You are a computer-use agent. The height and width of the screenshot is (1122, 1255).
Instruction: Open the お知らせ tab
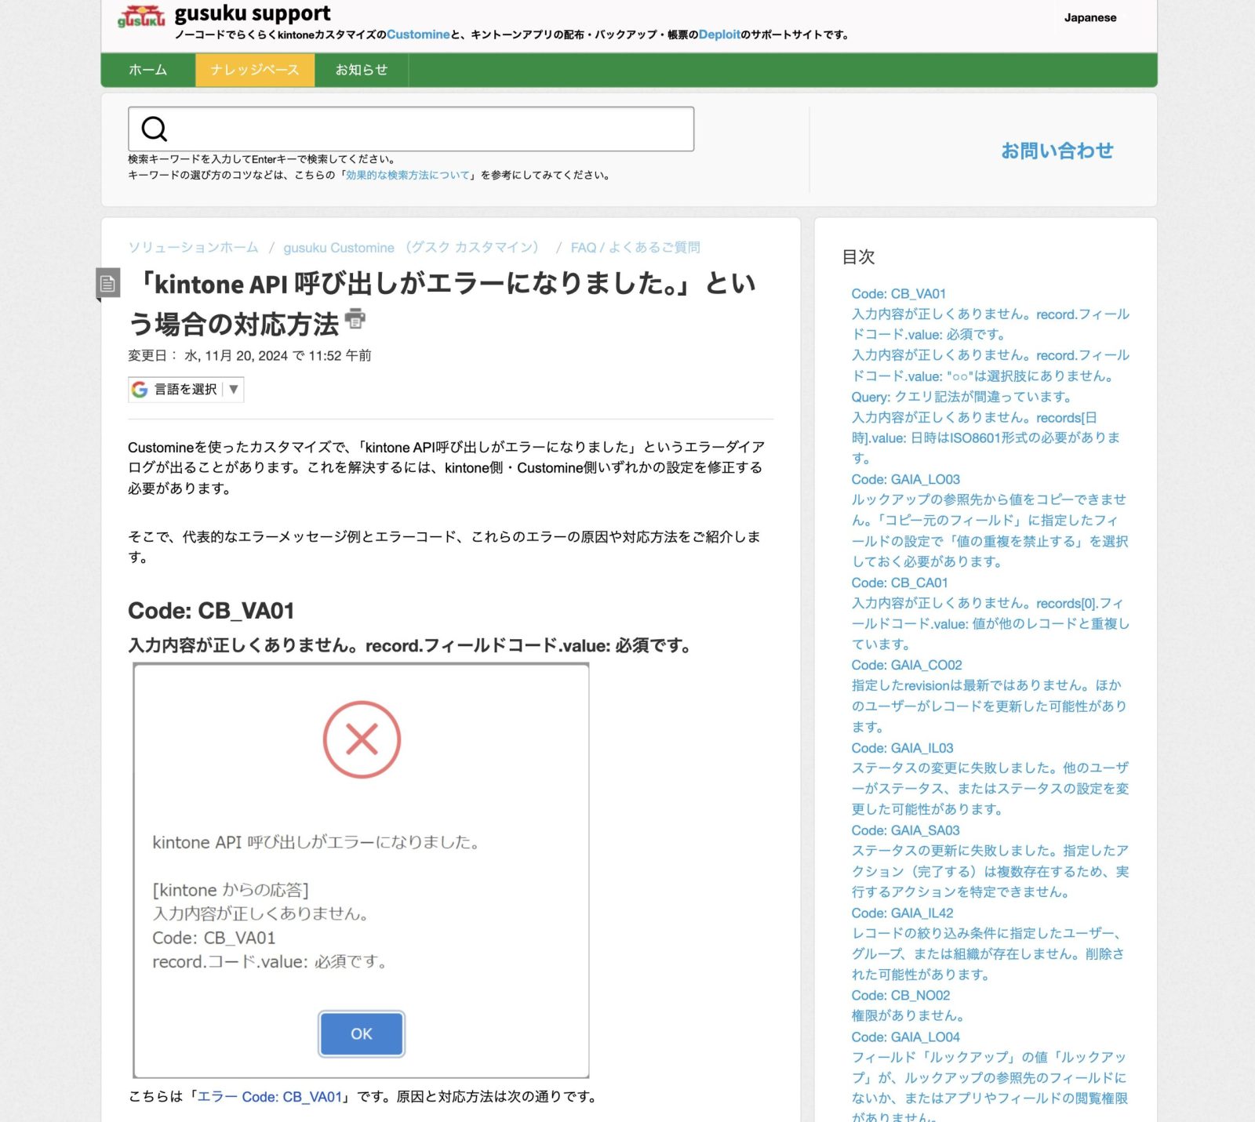362,70
